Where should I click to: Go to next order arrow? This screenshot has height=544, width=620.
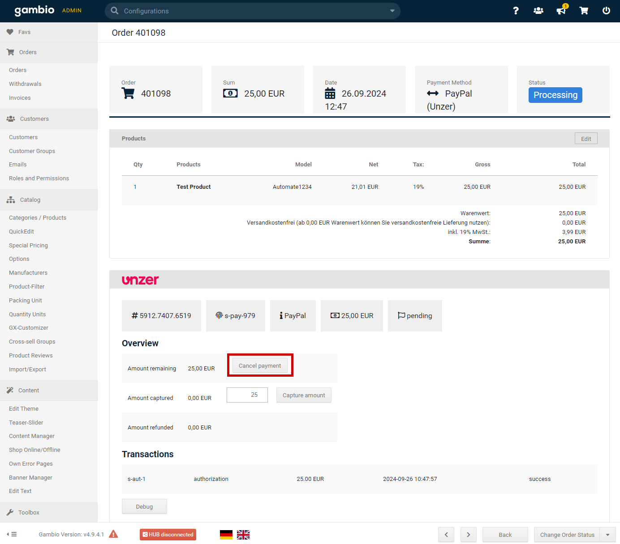[x=469, y=535]
